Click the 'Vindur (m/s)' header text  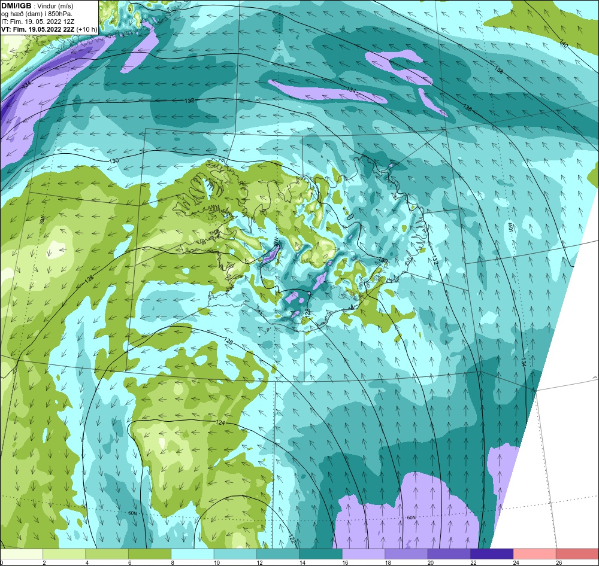click(x=56, y=6)
